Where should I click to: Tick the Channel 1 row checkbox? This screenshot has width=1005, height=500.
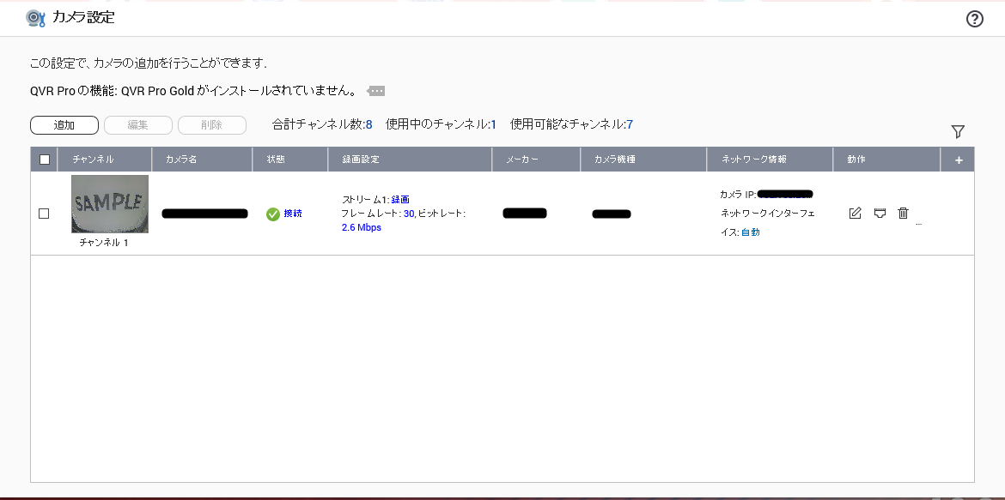[44, 214]
